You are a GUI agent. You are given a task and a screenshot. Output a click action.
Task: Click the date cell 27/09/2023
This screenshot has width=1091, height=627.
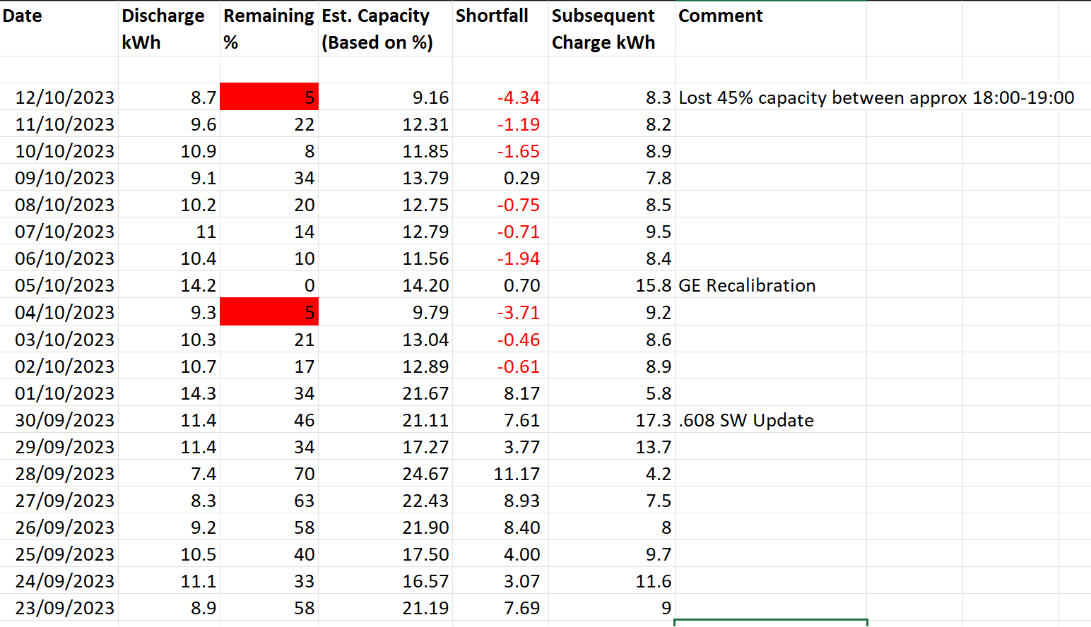click(x=59, y=501)
